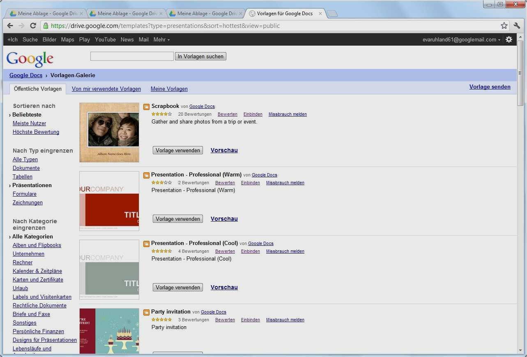Bookmark this page using the star icon
This screenshot has width=527, height=357.
pos(504,26)
